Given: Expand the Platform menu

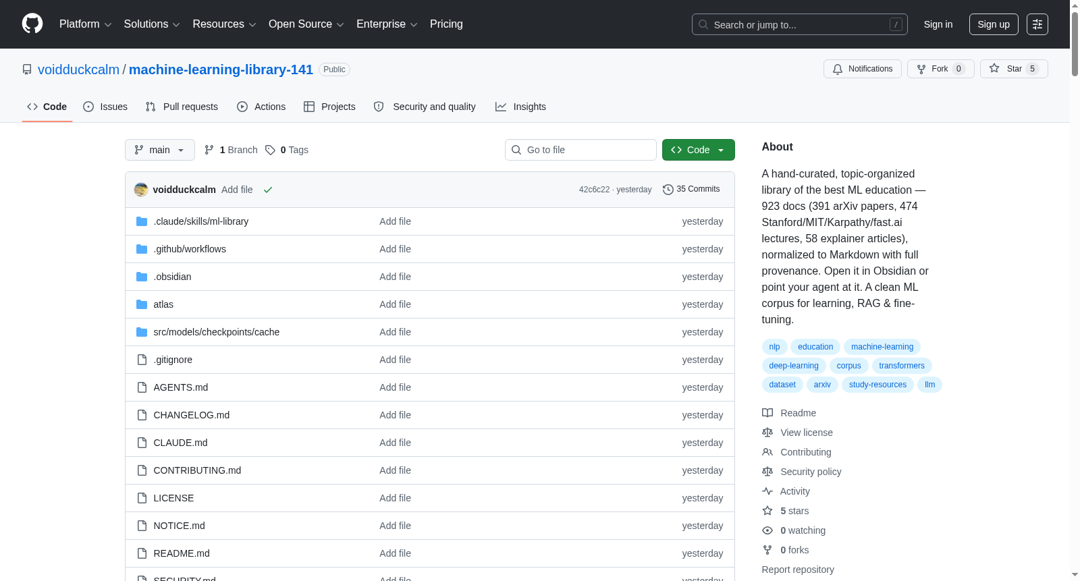Looking at the screenshot, I should pyautogui.click(x=86, y=24).
